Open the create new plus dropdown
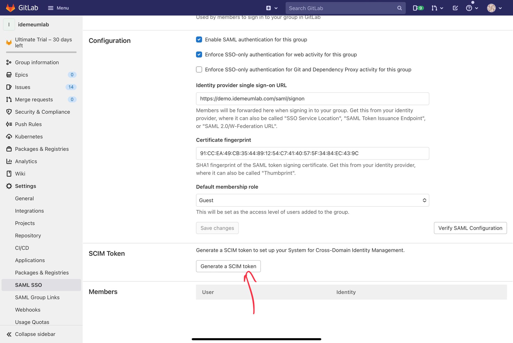This screenshot has width=513, height=343. click(x=272, y=8)
